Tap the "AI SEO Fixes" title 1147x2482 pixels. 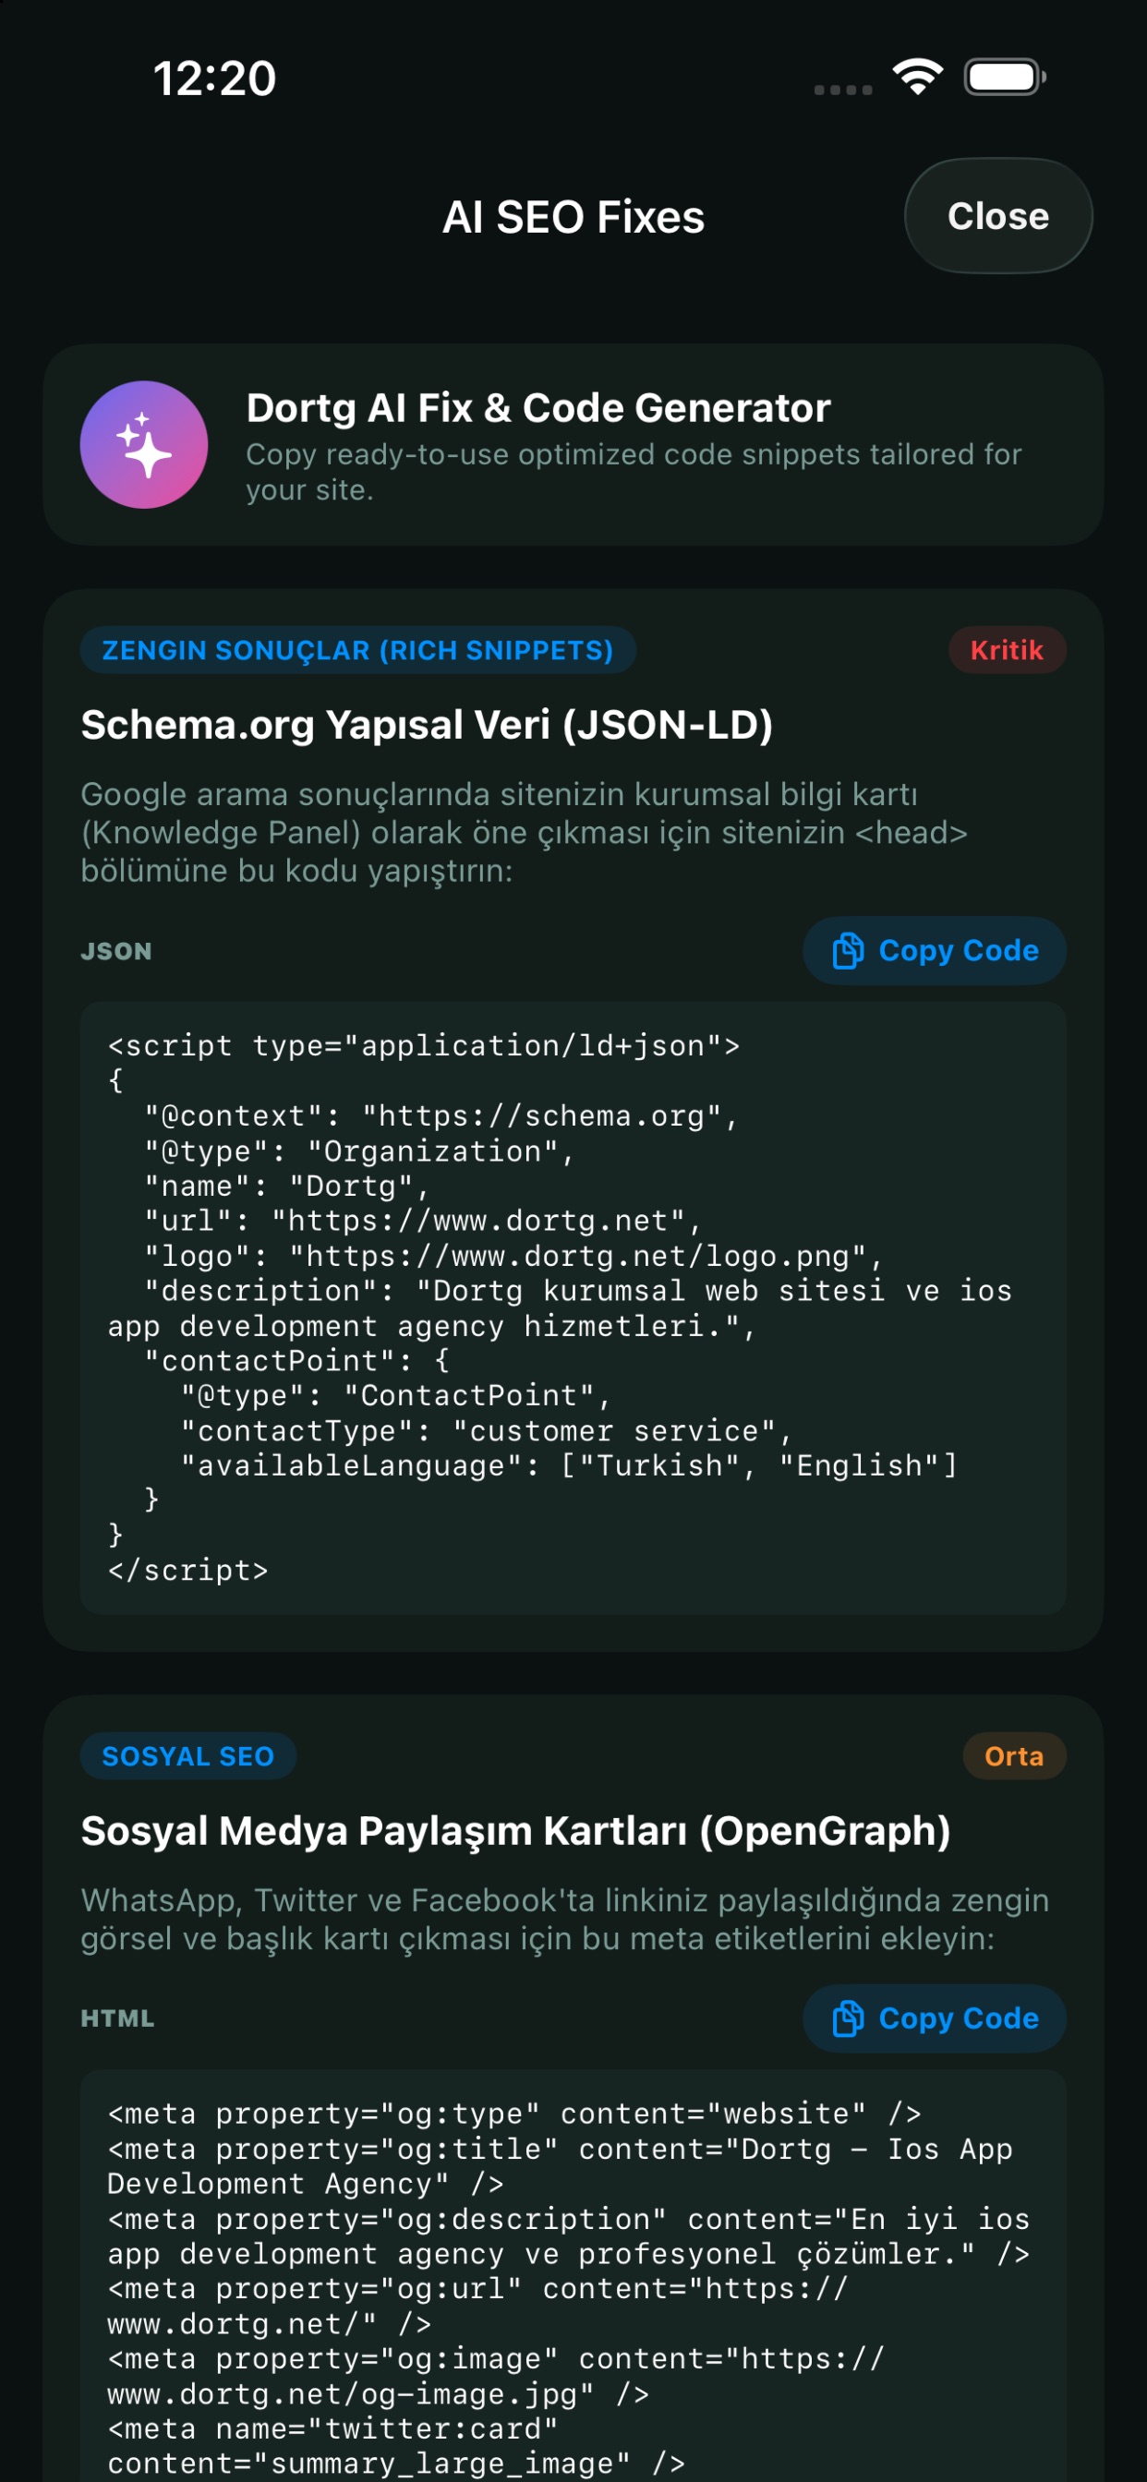(573, 217)
